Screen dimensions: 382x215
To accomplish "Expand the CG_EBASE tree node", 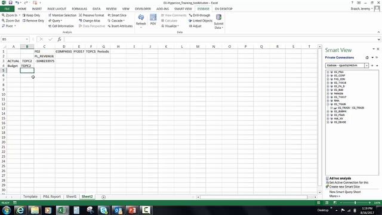I will tap(328, 122).
